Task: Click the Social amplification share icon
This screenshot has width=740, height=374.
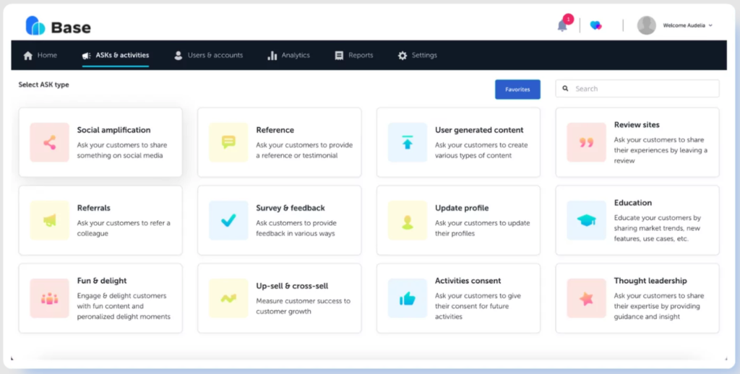Action: (x=50, y=142)
